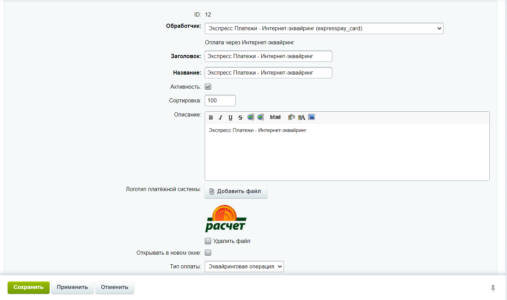Switch editor to html mode

click(275, 117)
